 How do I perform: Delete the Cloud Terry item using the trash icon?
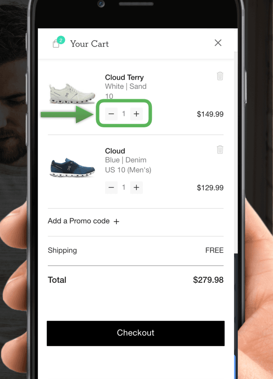click(220, 76)
